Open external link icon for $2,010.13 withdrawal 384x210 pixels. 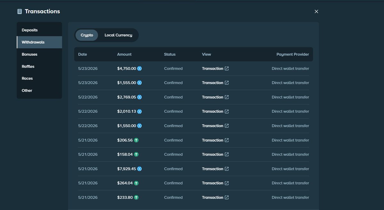coord(227,111)
